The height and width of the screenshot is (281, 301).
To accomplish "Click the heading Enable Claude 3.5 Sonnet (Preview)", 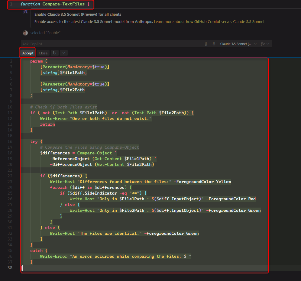I will coord(78,15).
